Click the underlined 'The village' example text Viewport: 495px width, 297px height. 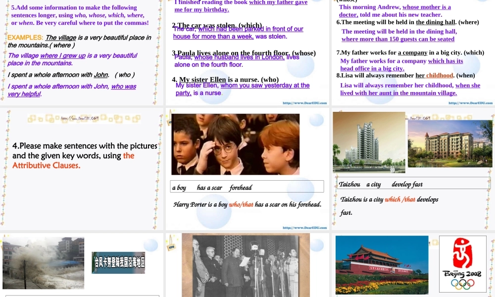(60, 38)
